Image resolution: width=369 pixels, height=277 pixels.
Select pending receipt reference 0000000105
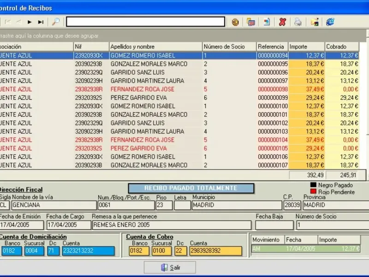(x=179, y=148)
